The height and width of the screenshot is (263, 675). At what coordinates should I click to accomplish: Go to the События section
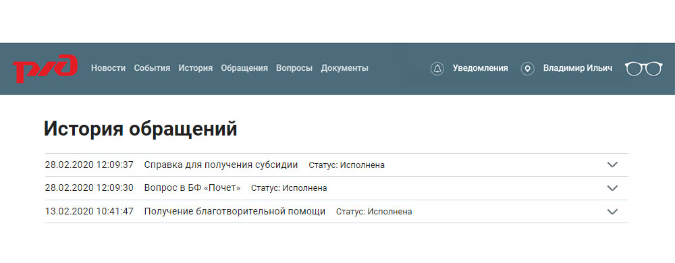(x=152, y=68)
